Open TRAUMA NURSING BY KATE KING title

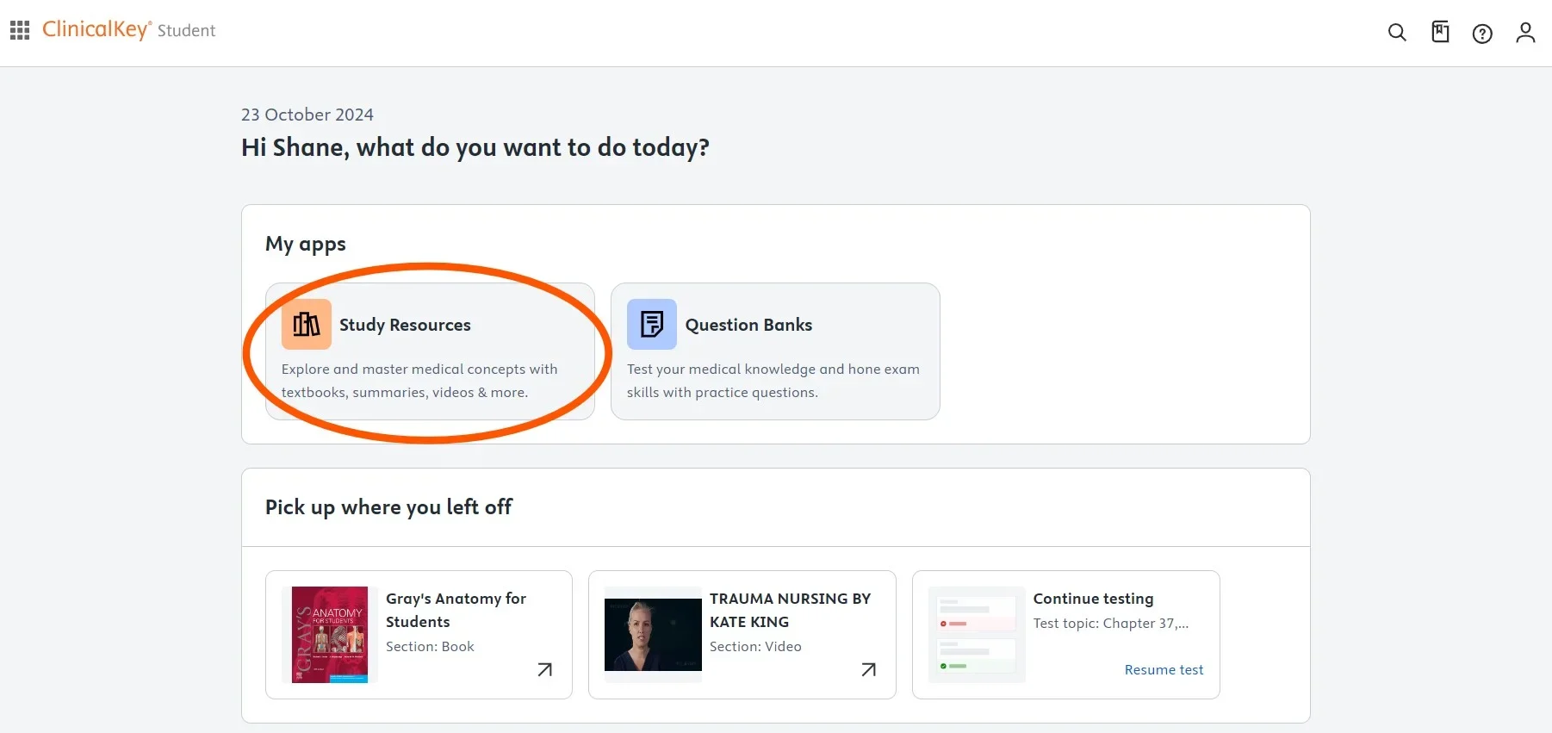tap(790, 610)
